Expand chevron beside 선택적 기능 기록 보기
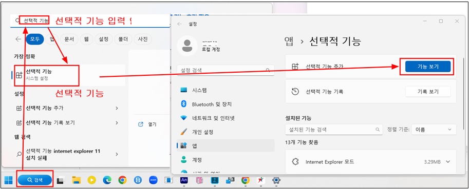 tap(117, 123)
